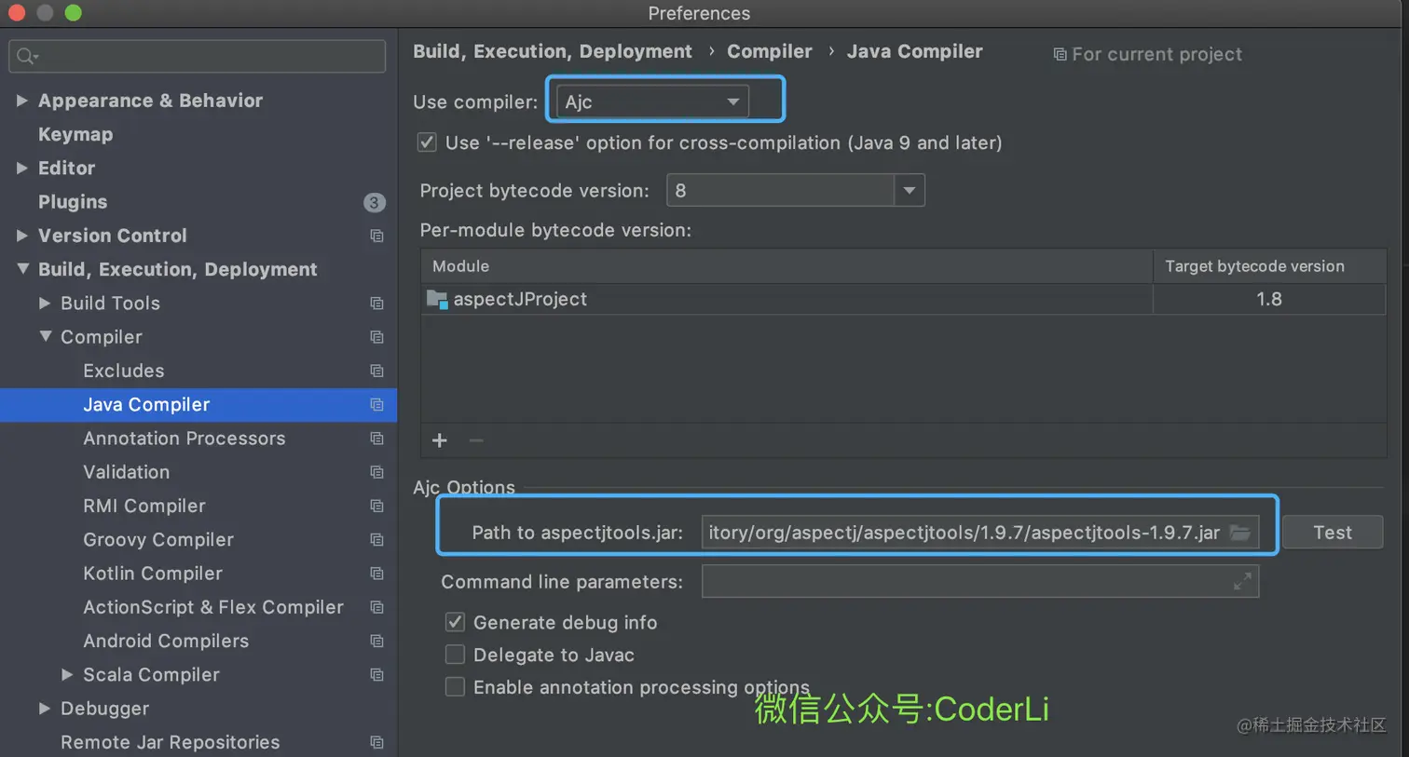Expand the Scala Compiler tree node
1409x757 pixels.
point(66,674)
